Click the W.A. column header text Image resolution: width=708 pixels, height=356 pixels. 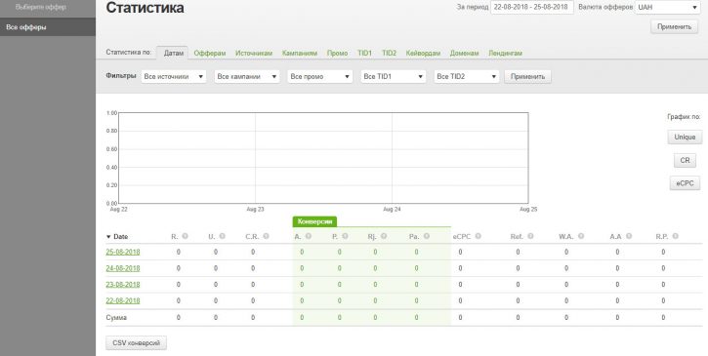point(565,236)
